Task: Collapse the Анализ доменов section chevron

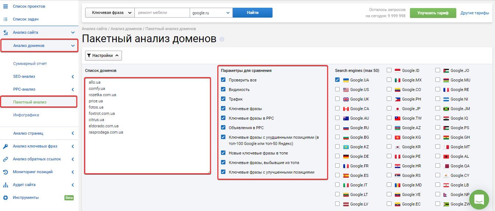Action: 73,46
